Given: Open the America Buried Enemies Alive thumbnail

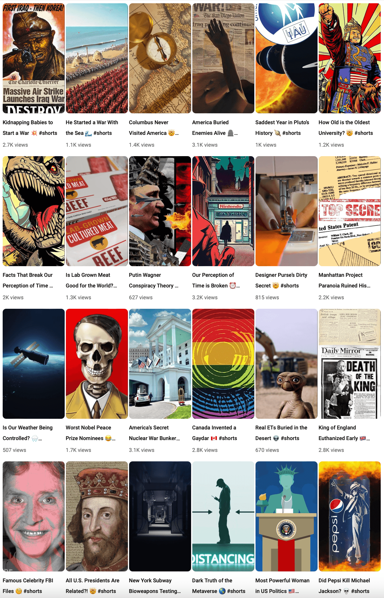Looking at the screenshot, I should click(x=223, y=58).
